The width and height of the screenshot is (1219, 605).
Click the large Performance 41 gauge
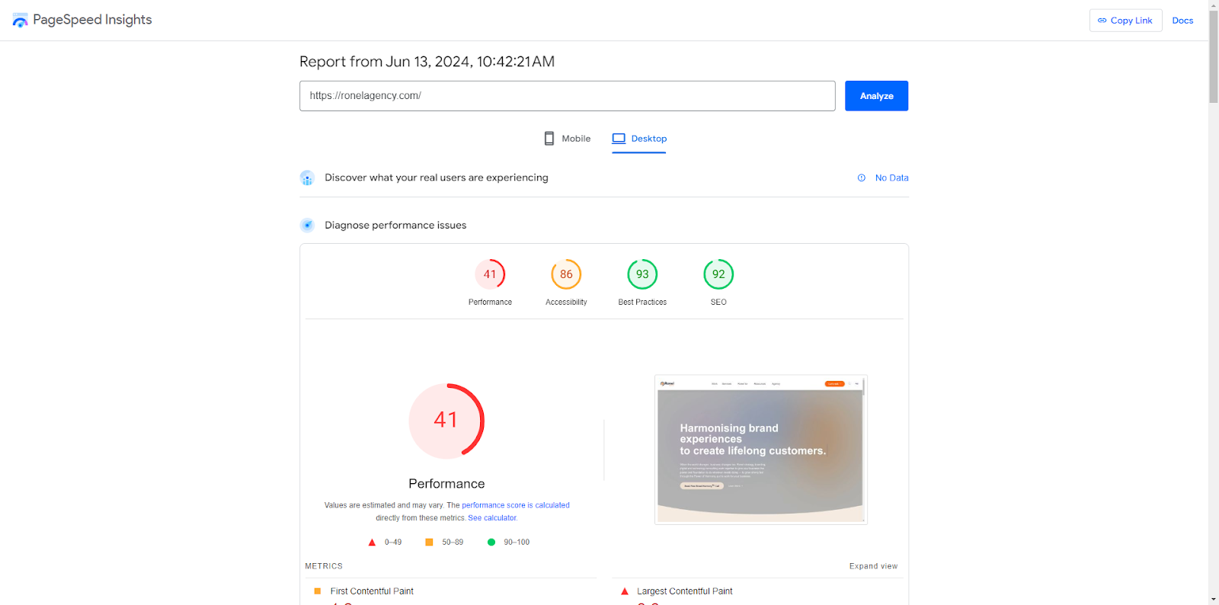pyautogui.click(x=446, y=421)
